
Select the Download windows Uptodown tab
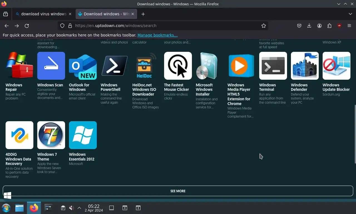[x=106, y=14]
